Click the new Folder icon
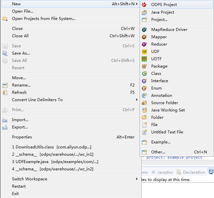The image size is (214, 198). (144, 117)
